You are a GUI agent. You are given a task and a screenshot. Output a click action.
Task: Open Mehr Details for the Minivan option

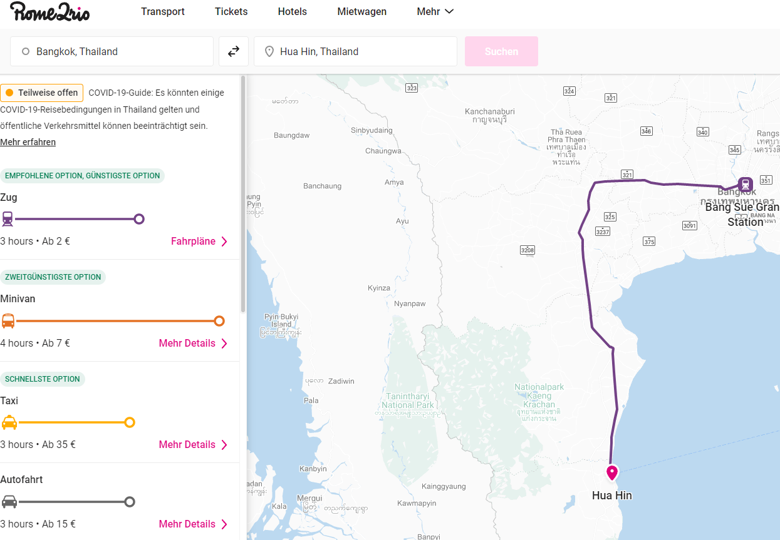(x=194, y=343)
